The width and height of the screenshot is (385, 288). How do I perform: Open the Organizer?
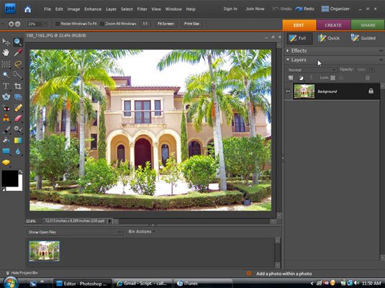point(335,9)
